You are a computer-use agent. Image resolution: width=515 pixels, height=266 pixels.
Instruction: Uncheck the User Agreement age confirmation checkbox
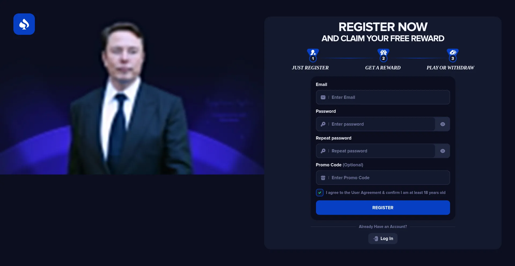click(x=319, y=193)
